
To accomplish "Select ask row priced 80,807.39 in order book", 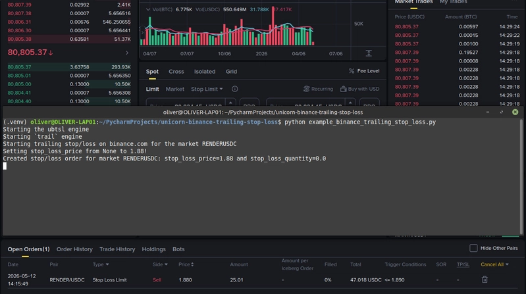I will [68, 5].
